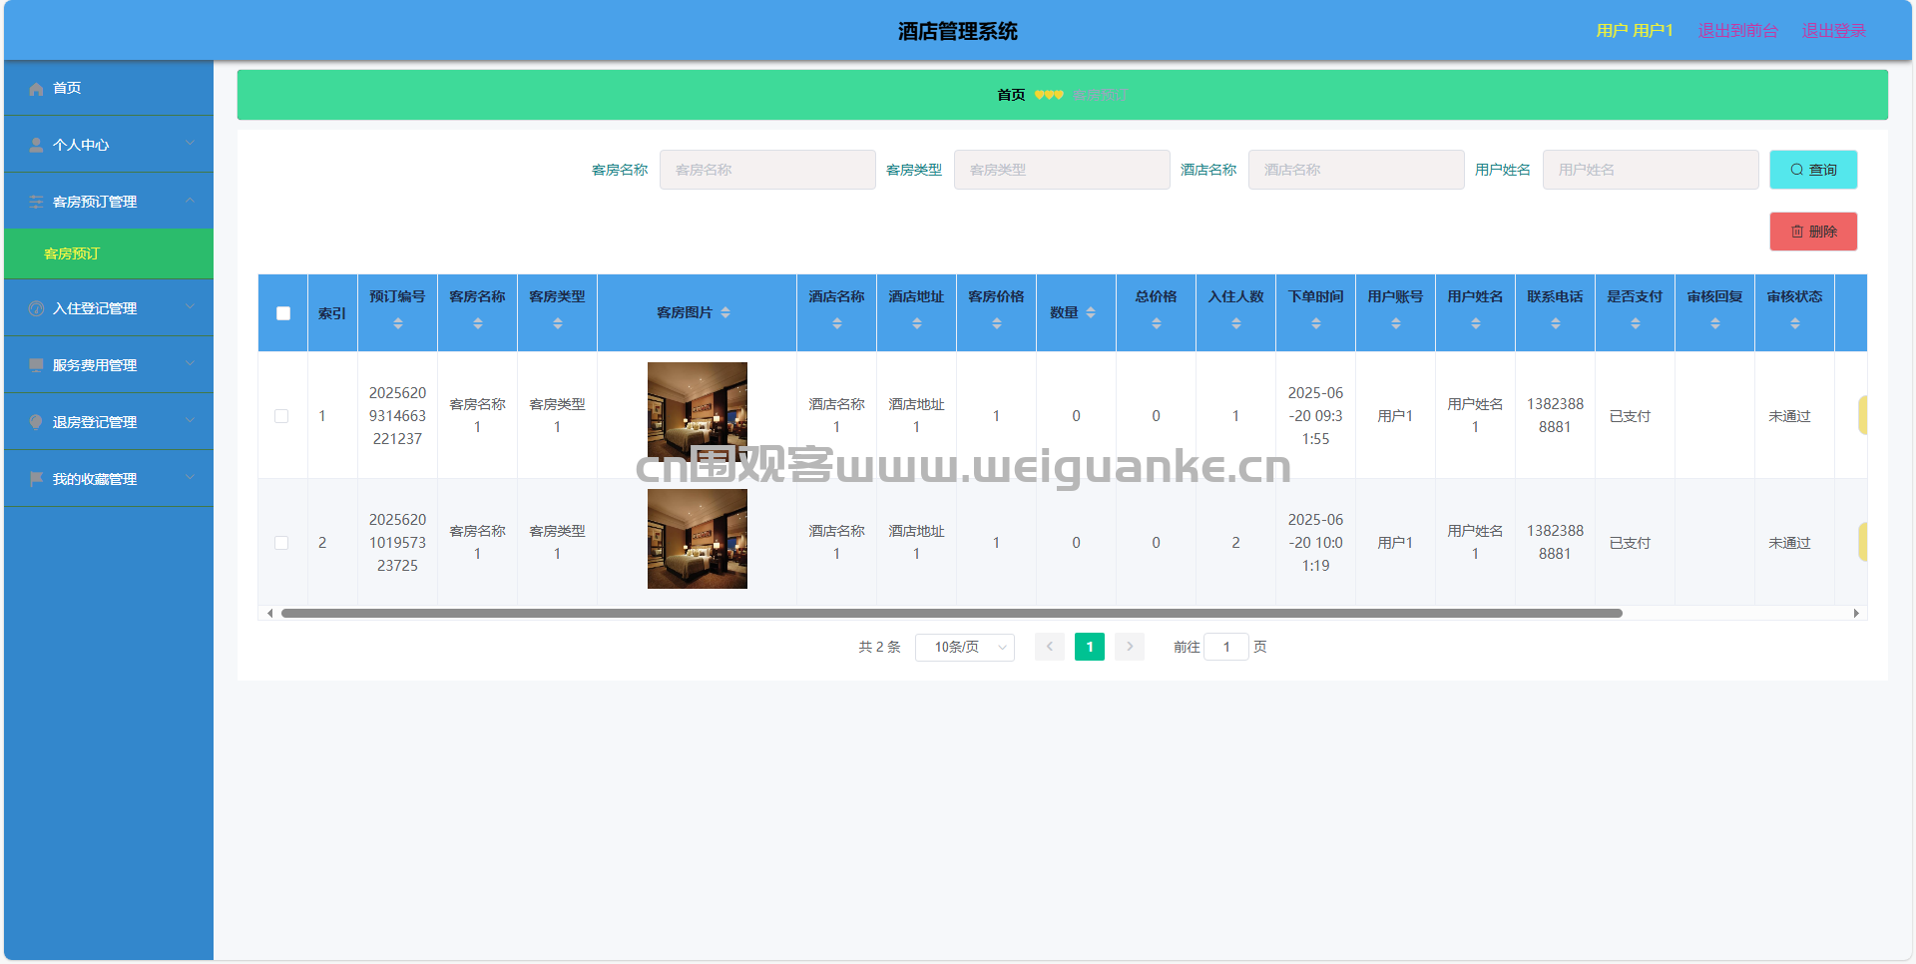Sort by 客房图片 column arrows
Image resolution: width=1916 pixels, height=964 pixels.
725,312
